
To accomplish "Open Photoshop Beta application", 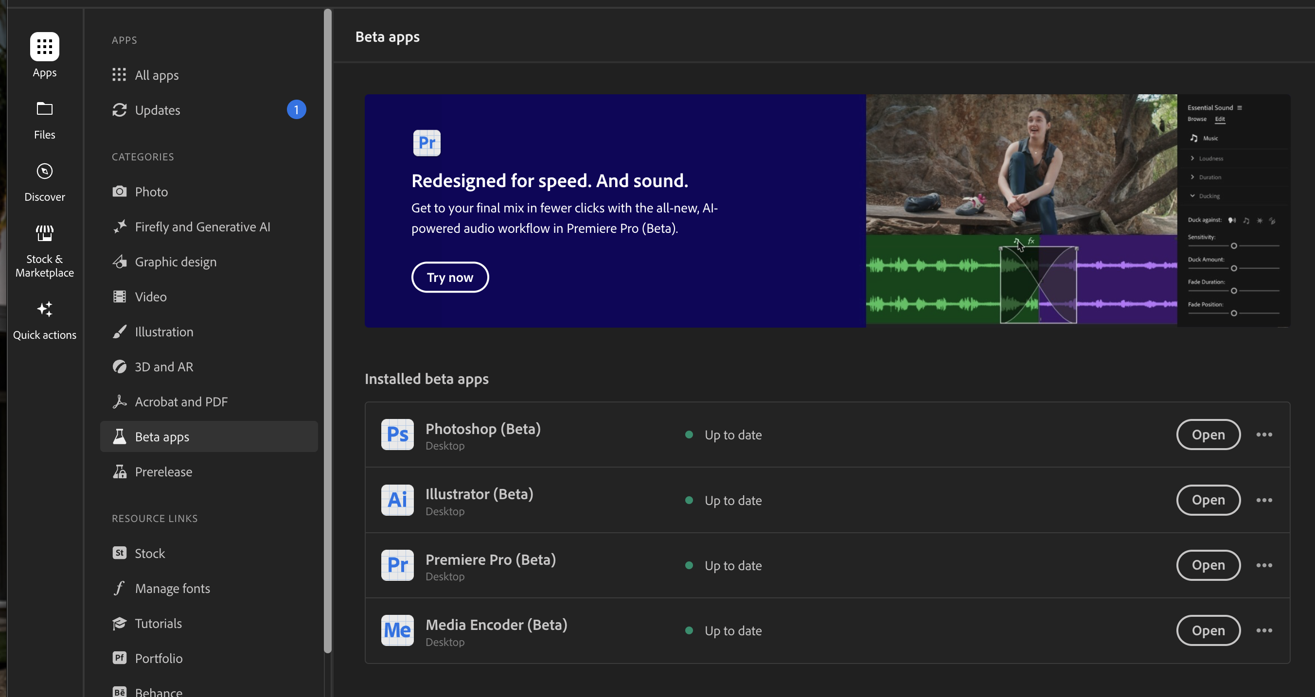I will (1208, 434).
